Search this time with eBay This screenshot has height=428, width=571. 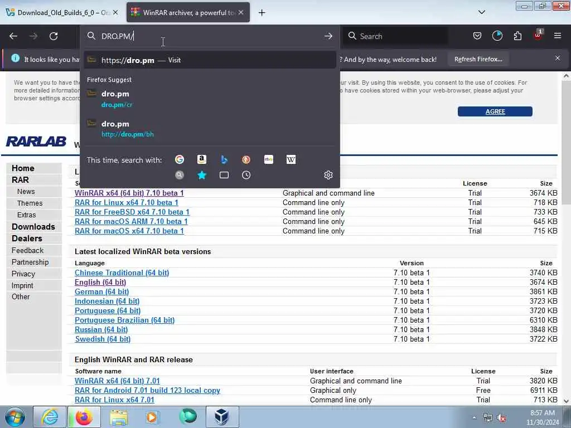pyautogui.click(x=269, y=159)
